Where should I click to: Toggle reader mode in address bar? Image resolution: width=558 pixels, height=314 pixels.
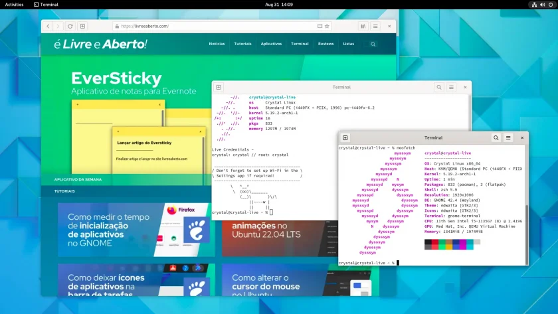(x=320, y=26)
